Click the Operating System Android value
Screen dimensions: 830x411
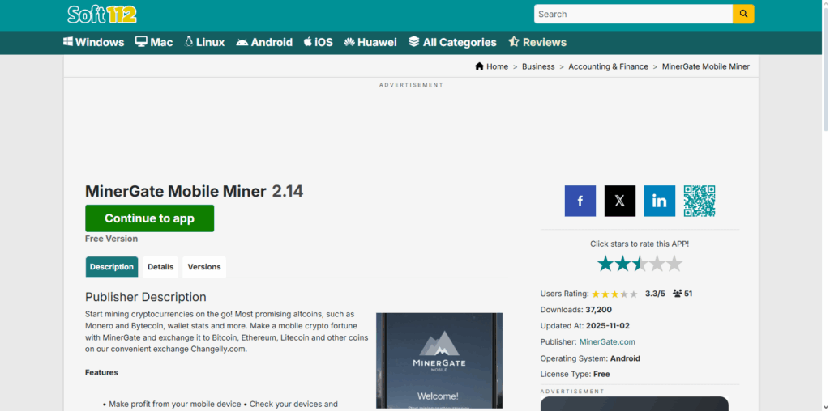click(625, 358)
